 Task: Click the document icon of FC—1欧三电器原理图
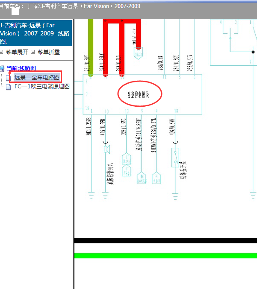(x=8, y=87)
